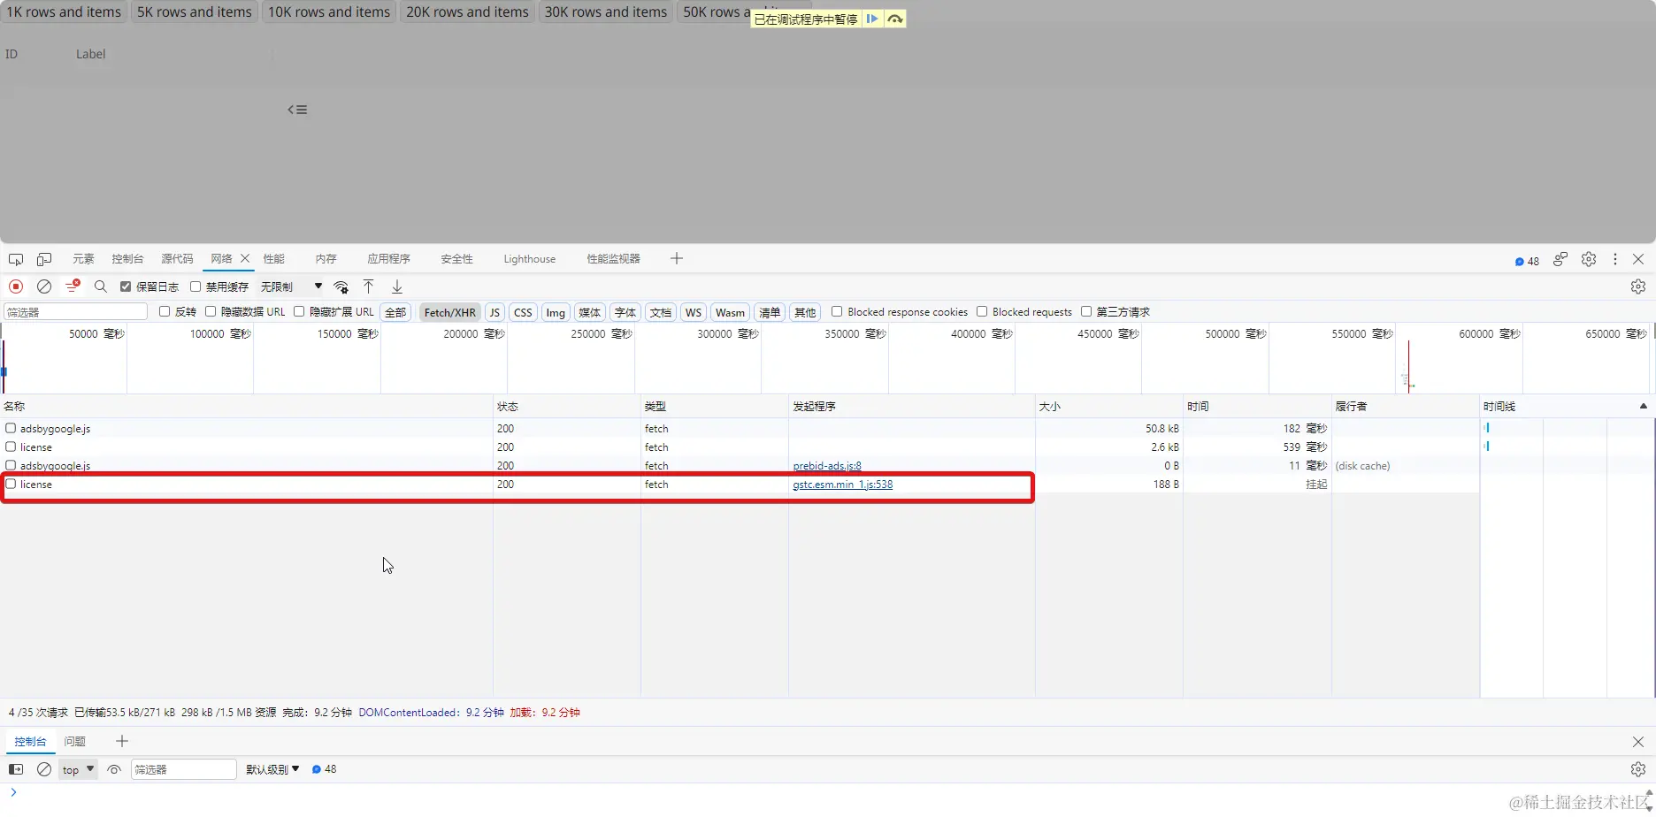Screen dimensions: 1656x817
Task: Open the top frame context dropdown
Action: (x=76, y=769)
